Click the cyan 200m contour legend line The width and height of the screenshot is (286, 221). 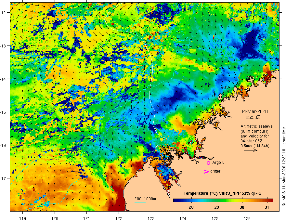[140, 202]
